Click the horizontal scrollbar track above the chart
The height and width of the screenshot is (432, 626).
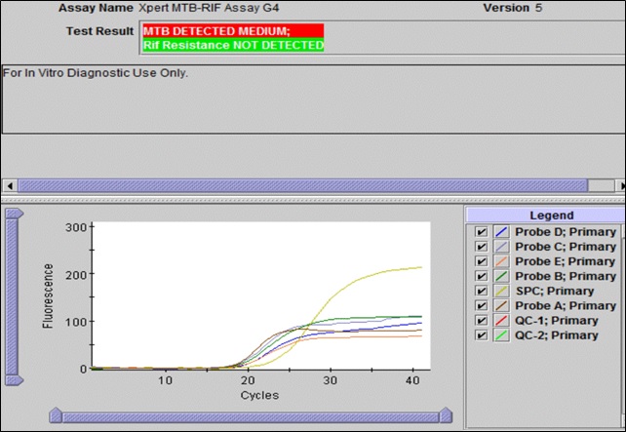[312, 185]
